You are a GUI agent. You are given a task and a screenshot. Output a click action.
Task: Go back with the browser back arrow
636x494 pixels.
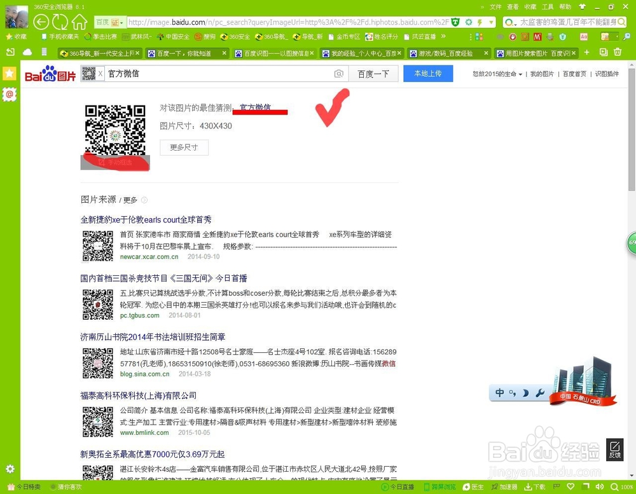click(x=41, y=22)
